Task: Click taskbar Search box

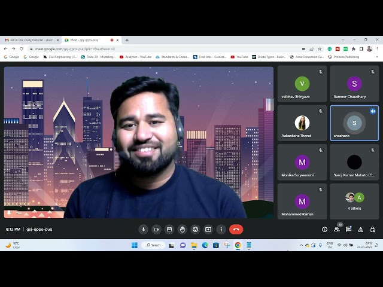Action: click(x=153, y=245)
